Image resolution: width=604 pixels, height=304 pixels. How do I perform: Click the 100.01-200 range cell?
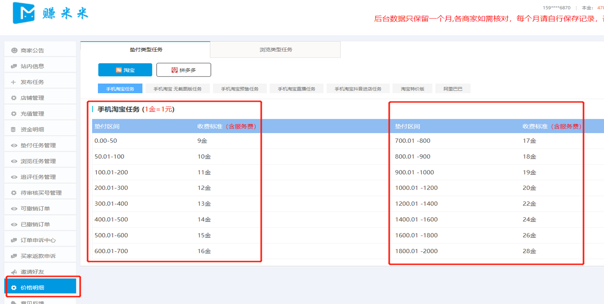point(111,172)
